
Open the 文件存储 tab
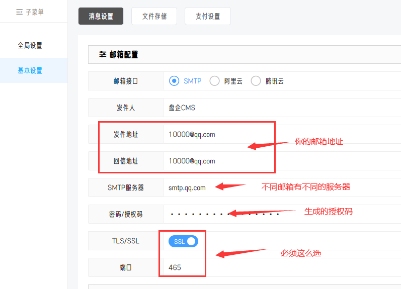coord(154,16)
